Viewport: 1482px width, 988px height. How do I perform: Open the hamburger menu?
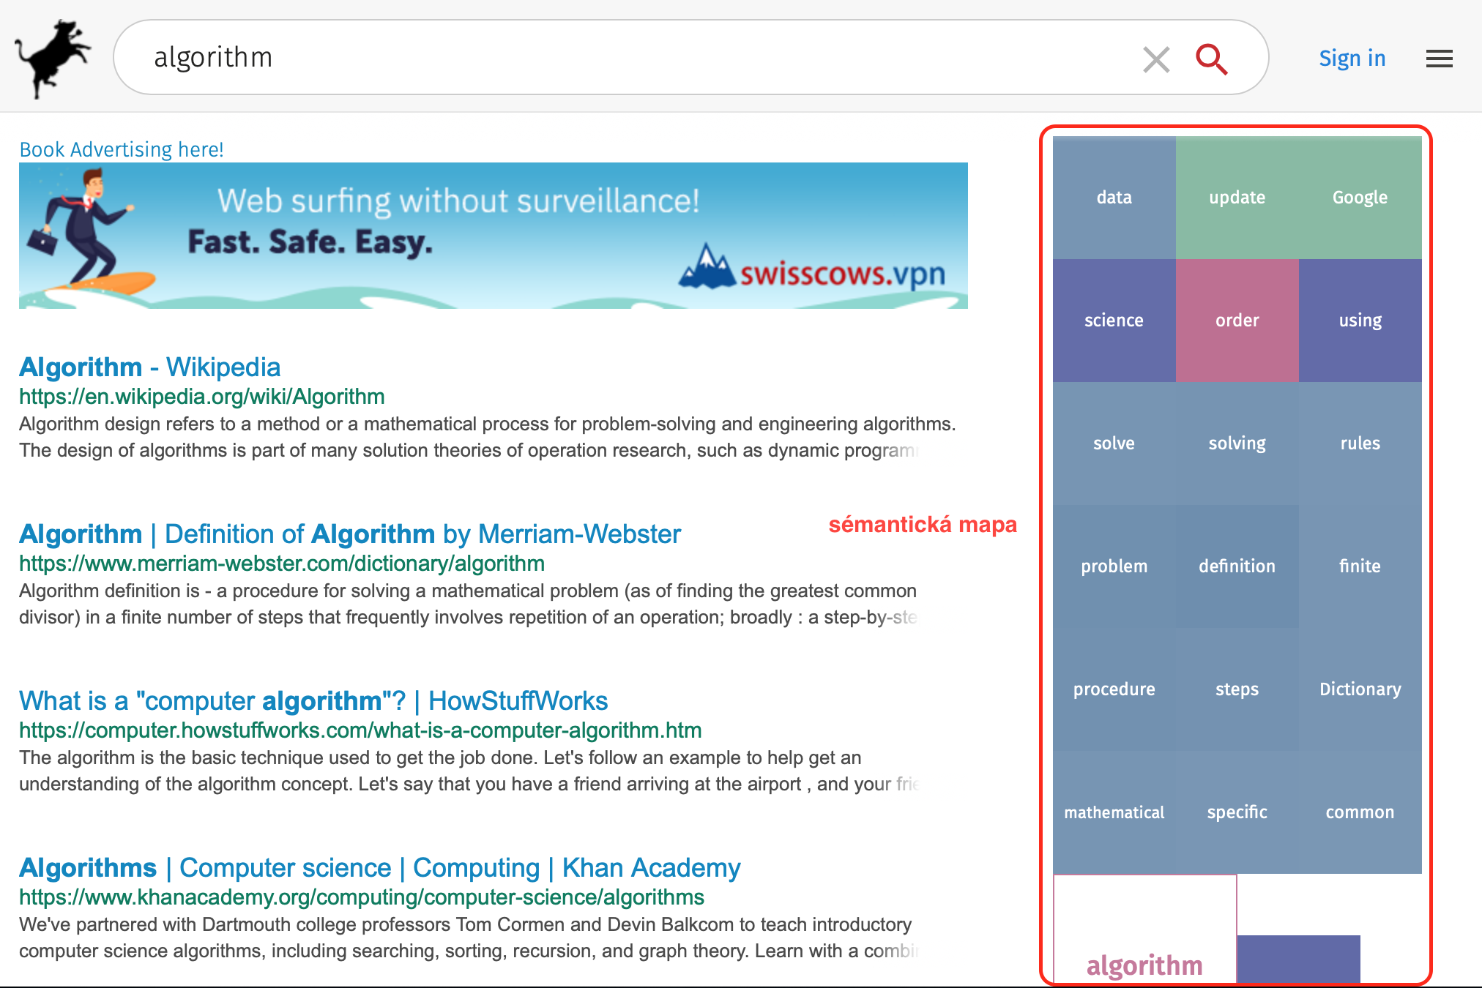click(1439, 59)
